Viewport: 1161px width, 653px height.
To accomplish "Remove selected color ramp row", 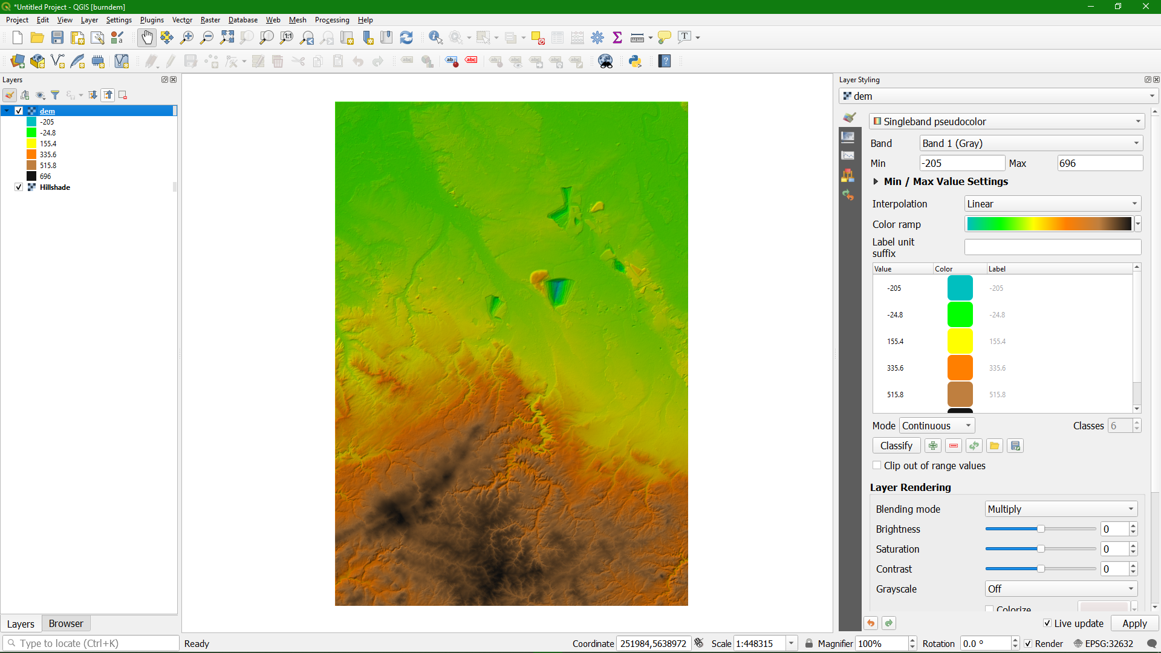I will pyautogui.click(x=954, y=446).
